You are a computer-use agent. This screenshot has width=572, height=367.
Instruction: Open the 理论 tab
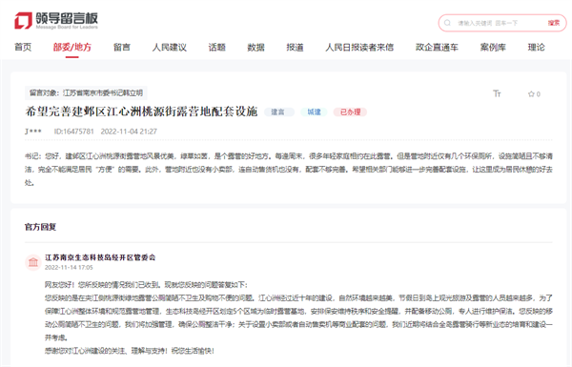pyautogui.click(x=536, y=47)
